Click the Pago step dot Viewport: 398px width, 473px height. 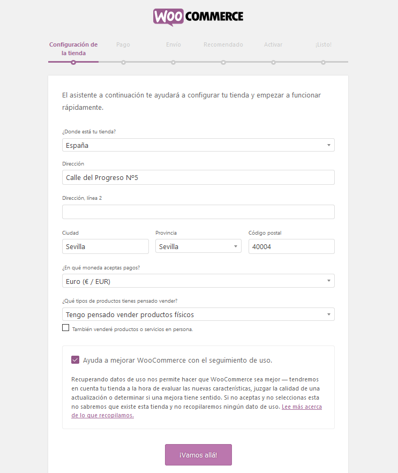click(x=123, y=62)
